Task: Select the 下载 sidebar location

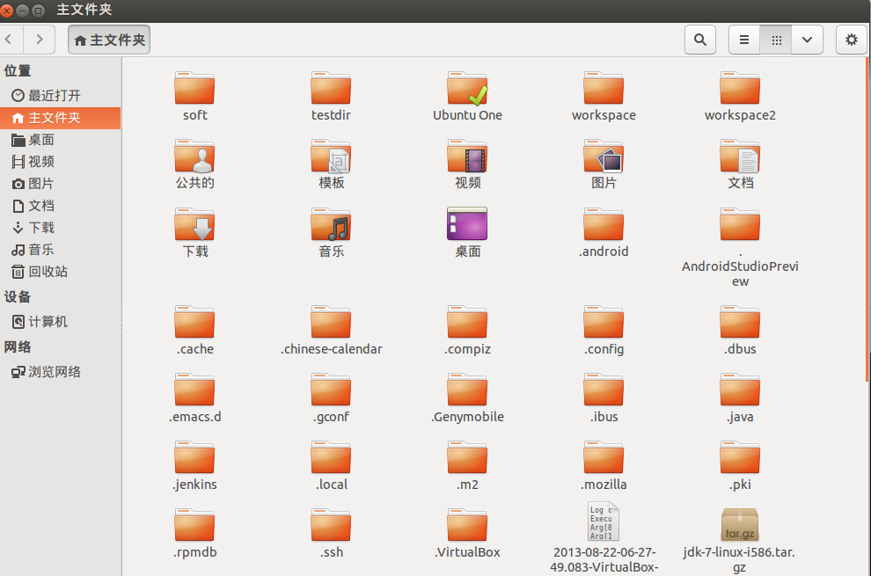Action: click(x=39, y=227)
